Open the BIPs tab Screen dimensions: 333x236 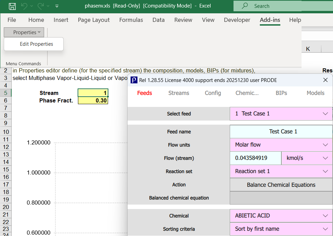(281, 93)
